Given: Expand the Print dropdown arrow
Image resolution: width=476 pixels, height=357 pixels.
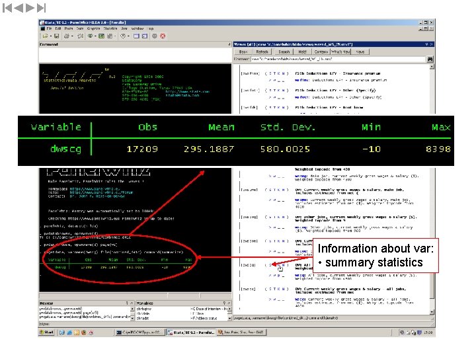Looking at the screenshot, I should 72,36.
